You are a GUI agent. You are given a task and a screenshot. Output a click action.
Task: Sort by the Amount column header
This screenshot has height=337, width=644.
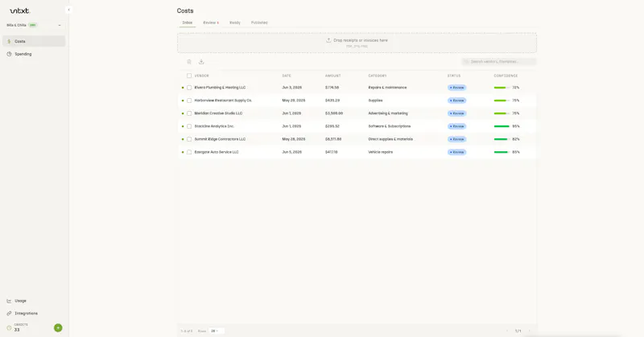(x=332, y=76)
